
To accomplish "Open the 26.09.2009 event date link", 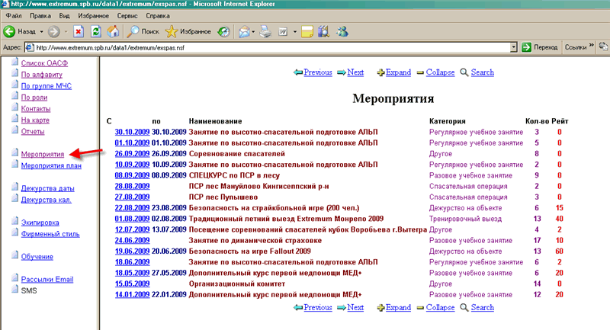I will 132,154.
